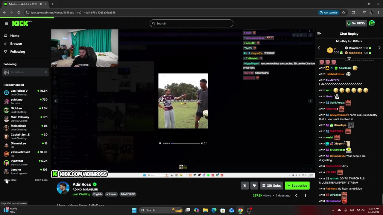Open schlump recommended channel
Screen dimensions: 383x215
pyautogui.click(x=25, y=101)
